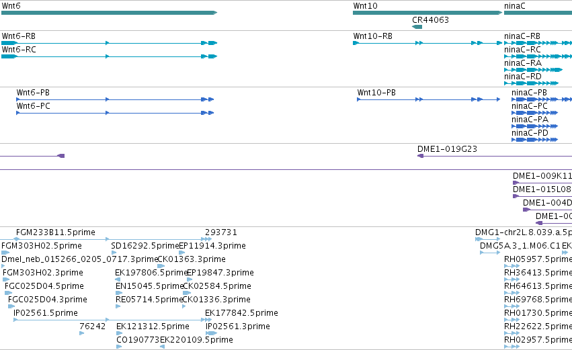Click the Wnt10 gene label
The height and width of the screenshot is (350, 572).
pyautogui.click(x=365, y=6)
